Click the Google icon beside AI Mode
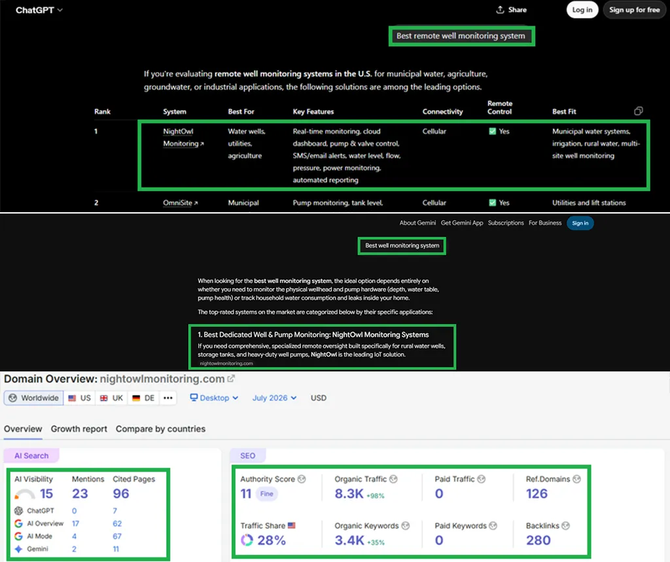670x562 pixels. [18, 536]
